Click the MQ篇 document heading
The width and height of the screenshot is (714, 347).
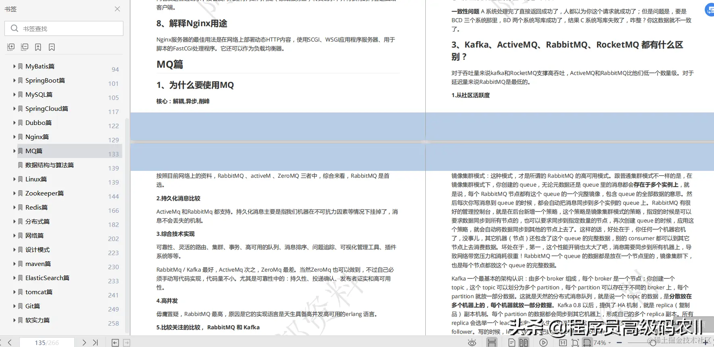(x=170, y=64)
